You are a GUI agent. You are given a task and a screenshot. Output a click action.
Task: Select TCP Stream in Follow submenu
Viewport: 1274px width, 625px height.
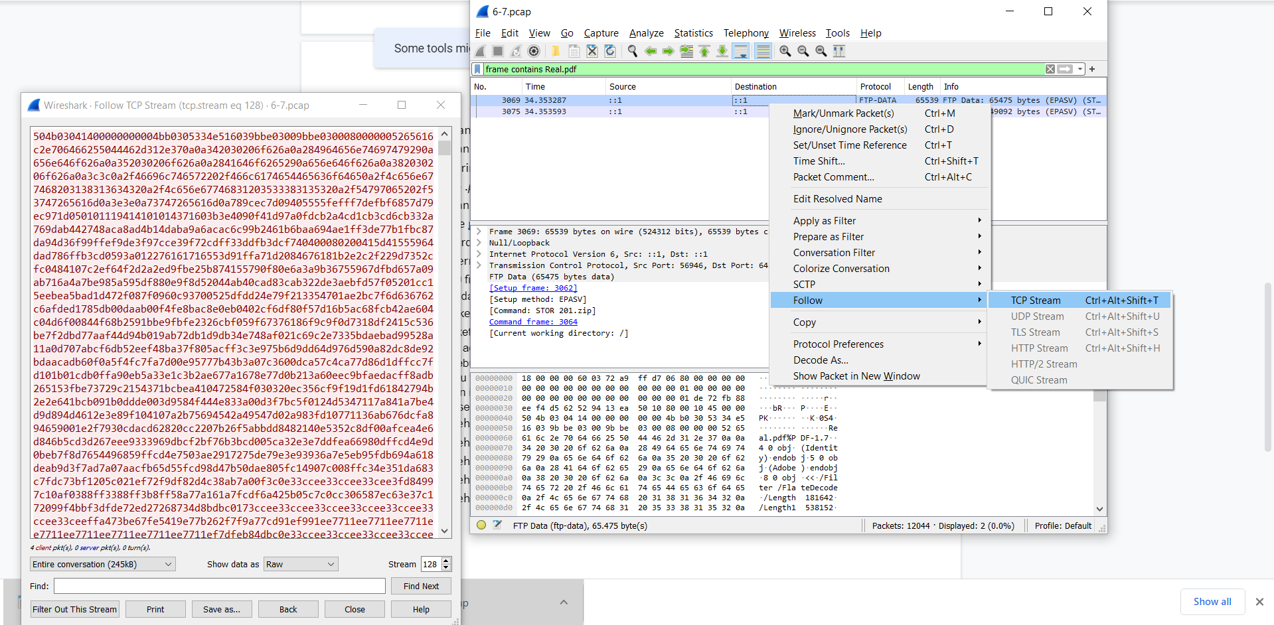click(x=1079, y=301)
